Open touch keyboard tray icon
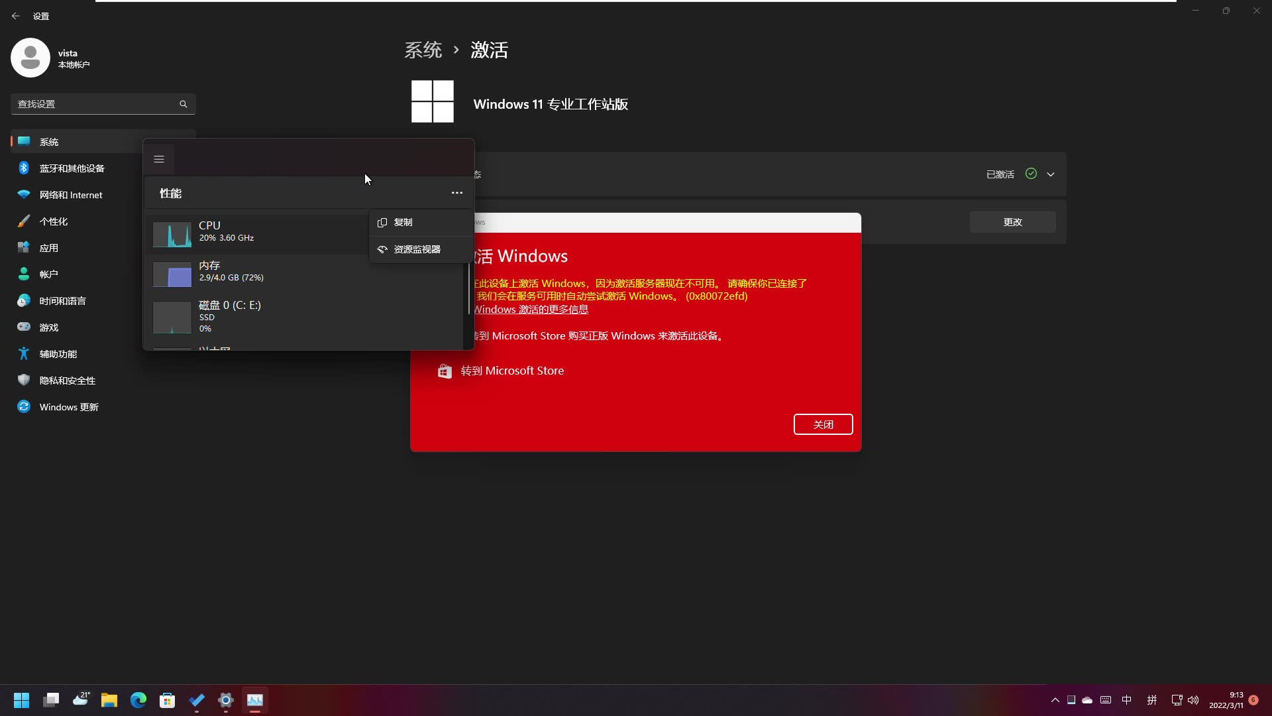The width and height of the screenshot is (1272, 716). coord(1106,700)
